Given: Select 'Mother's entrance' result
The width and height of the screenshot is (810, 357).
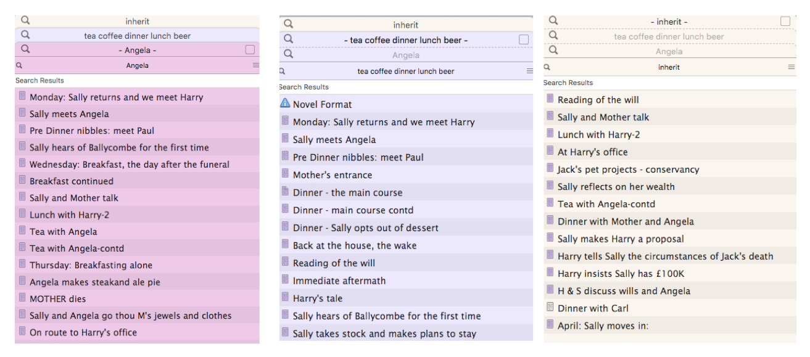Looking at the screenshot, I should 406,175.
